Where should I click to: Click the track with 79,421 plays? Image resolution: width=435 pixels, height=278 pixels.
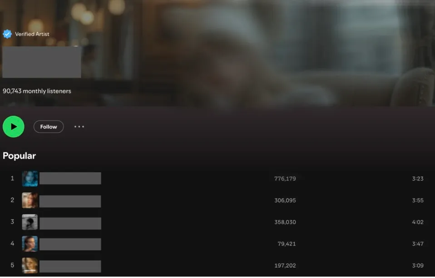(x=217, y=244)
